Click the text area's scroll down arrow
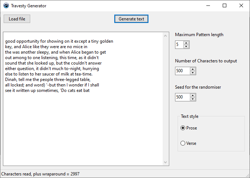 coord(166,162)
